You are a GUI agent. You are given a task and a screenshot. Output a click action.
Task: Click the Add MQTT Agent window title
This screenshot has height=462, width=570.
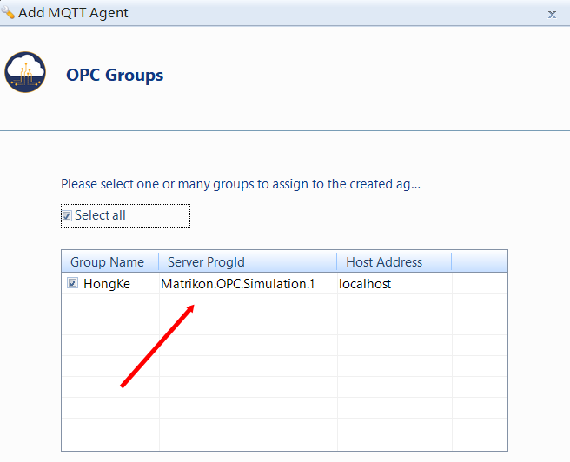click(73, 13)
